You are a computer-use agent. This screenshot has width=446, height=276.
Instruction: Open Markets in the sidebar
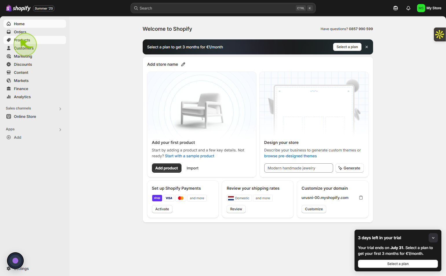pyautogui.click(x=35, y=81)
